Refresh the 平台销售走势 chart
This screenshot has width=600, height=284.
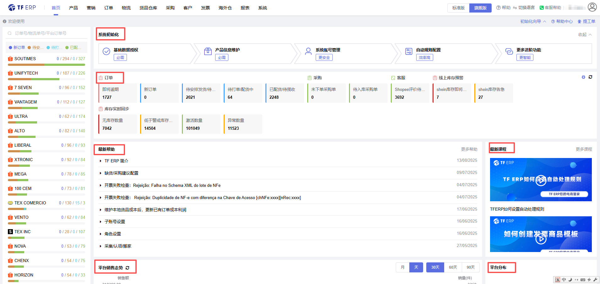click(128, 268)
